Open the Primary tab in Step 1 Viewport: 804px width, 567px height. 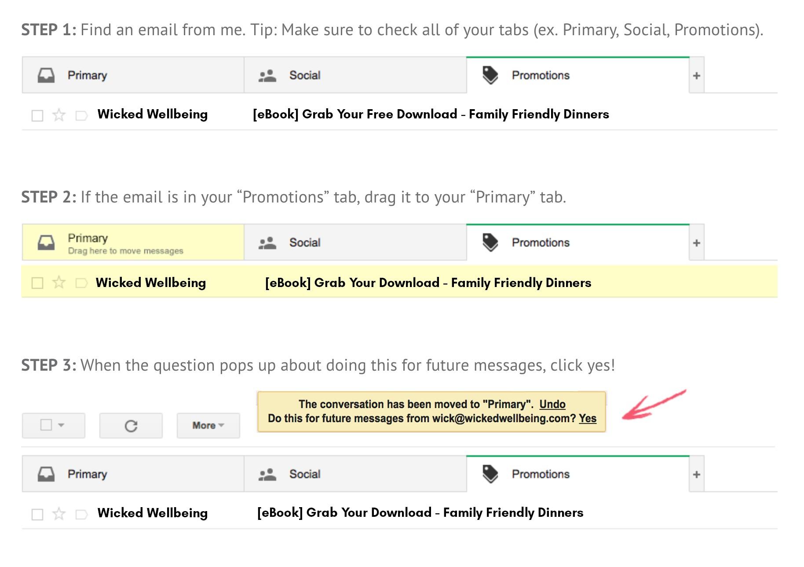(133, 75)
